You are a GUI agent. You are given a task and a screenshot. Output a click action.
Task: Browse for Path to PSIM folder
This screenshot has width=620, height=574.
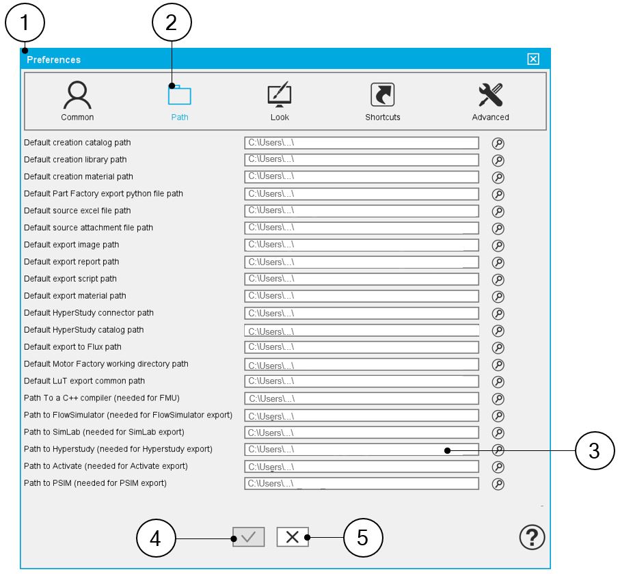click(498, 484)
